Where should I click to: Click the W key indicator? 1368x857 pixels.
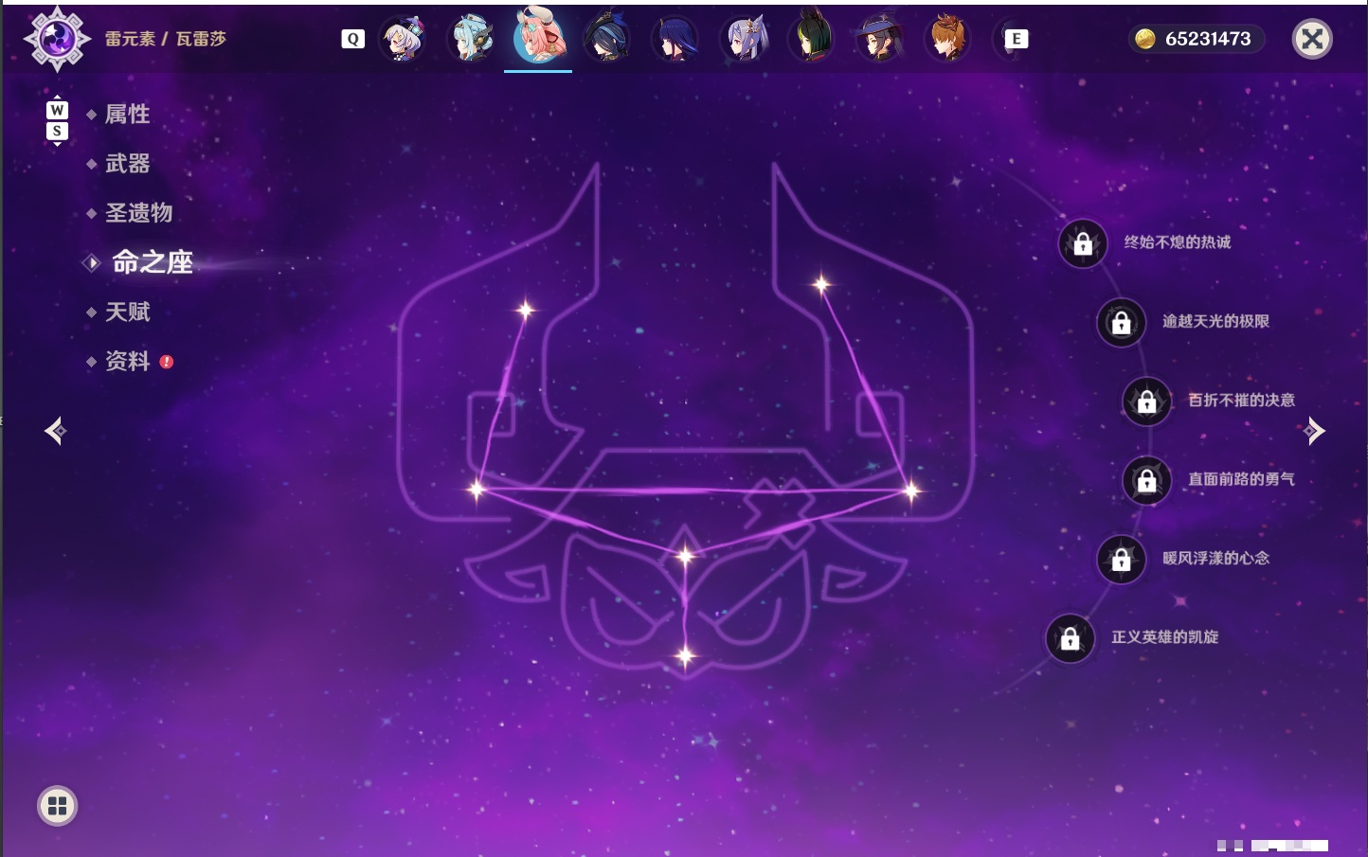point(57,110)
